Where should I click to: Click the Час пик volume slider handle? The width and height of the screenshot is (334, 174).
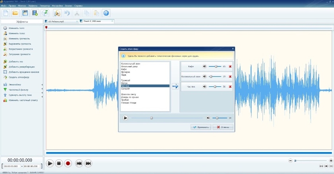point(215,86)
